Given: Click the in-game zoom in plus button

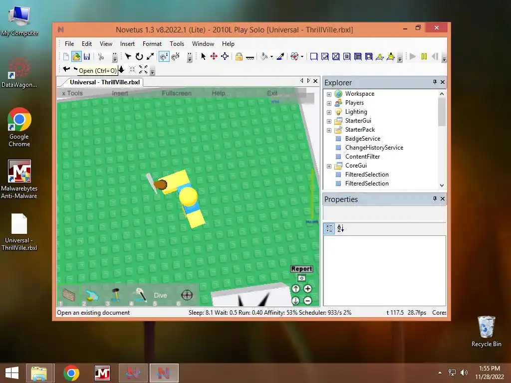Looking at the screenshot, I should pyautogui.click(x=307, y=289).
